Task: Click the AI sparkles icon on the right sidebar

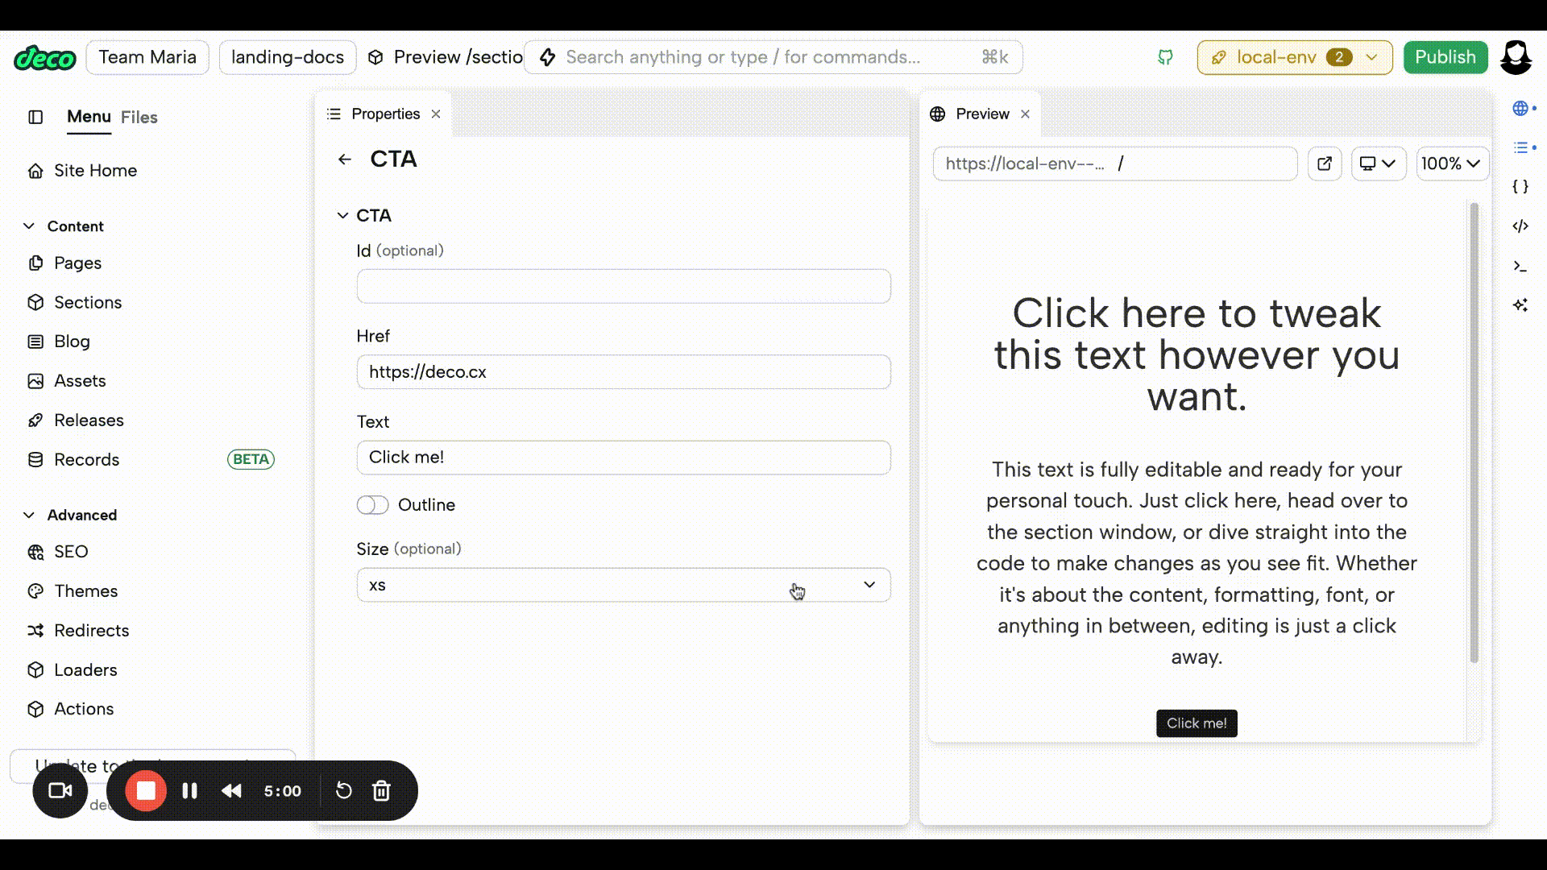Action: (x=1522, y=304)
